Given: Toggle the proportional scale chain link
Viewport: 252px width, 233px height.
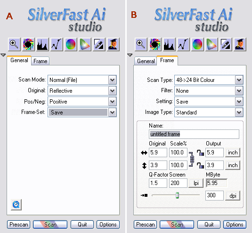Looking at the screenshot, I should 192,159.
